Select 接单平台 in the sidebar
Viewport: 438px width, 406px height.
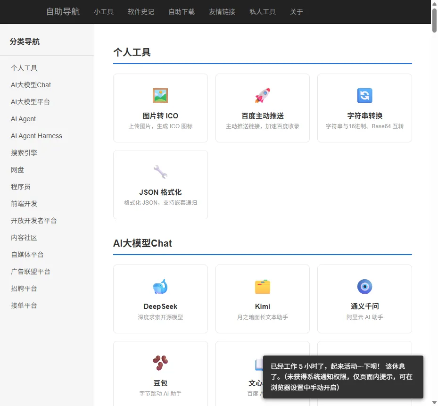[x=24, y=306]
